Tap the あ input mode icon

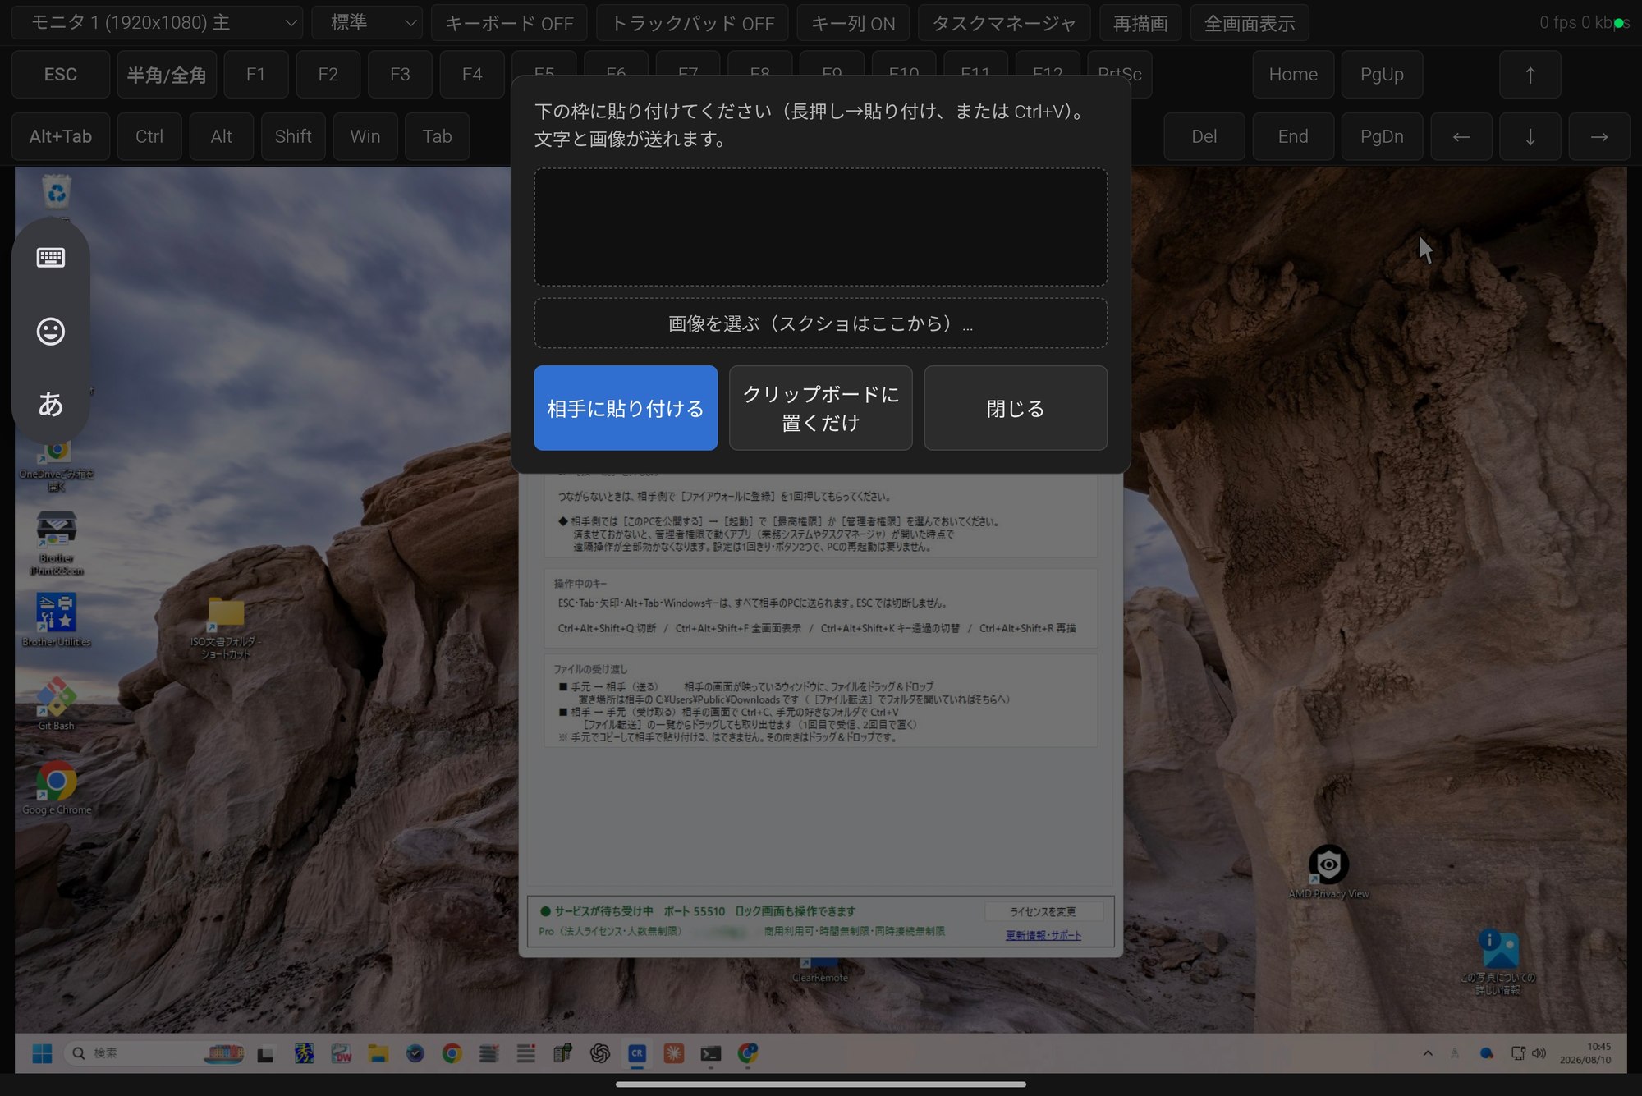tap(51, 404)
